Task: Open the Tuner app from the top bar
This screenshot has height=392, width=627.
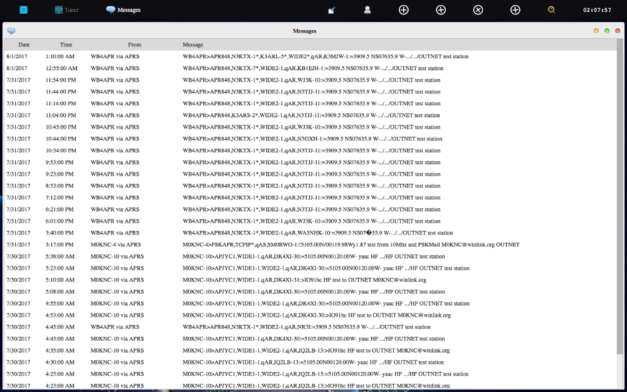Action: (66, 10)
